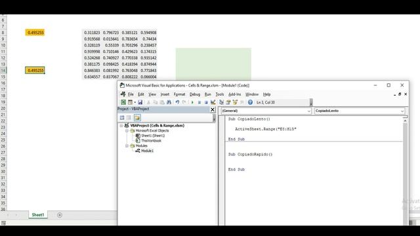Open the Format menu
This screenshot has height=236, width=420.
179,94
